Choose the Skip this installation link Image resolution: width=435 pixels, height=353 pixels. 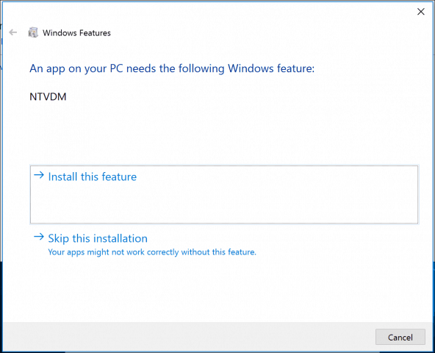(x=98, y=238)
